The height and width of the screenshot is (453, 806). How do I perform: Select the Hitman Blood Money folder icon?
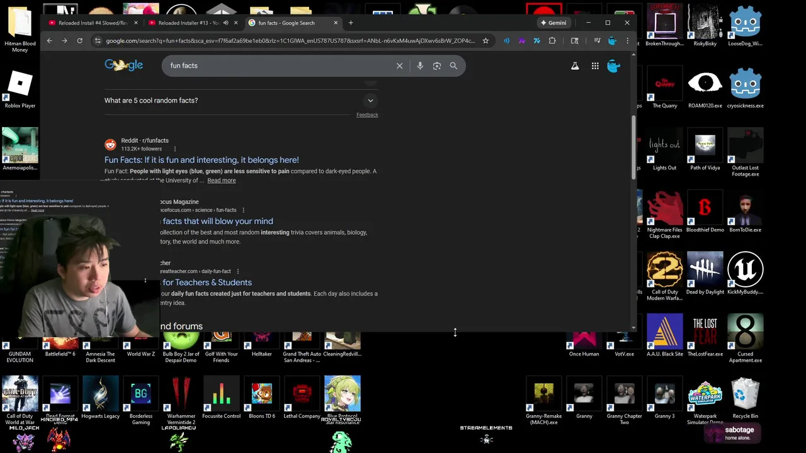coord(20,29)
